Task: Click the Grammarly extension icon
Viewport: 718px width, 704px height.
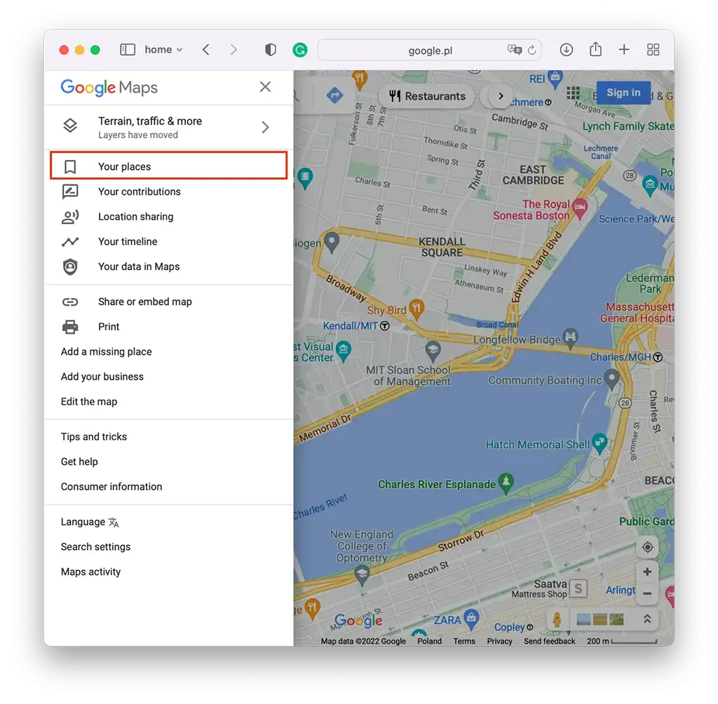Action: click(300, 50)
